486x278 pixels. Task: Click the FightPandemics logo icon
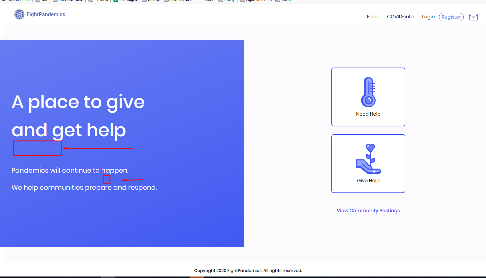(19, 14)
